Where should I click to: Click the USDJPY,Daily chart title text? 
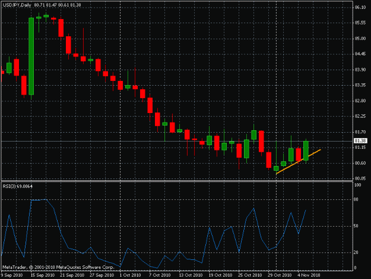17,5
